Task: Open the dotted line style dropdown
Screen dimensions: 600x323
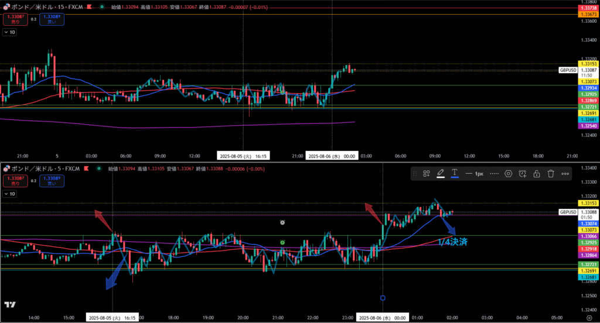Action: coord(494,174)
